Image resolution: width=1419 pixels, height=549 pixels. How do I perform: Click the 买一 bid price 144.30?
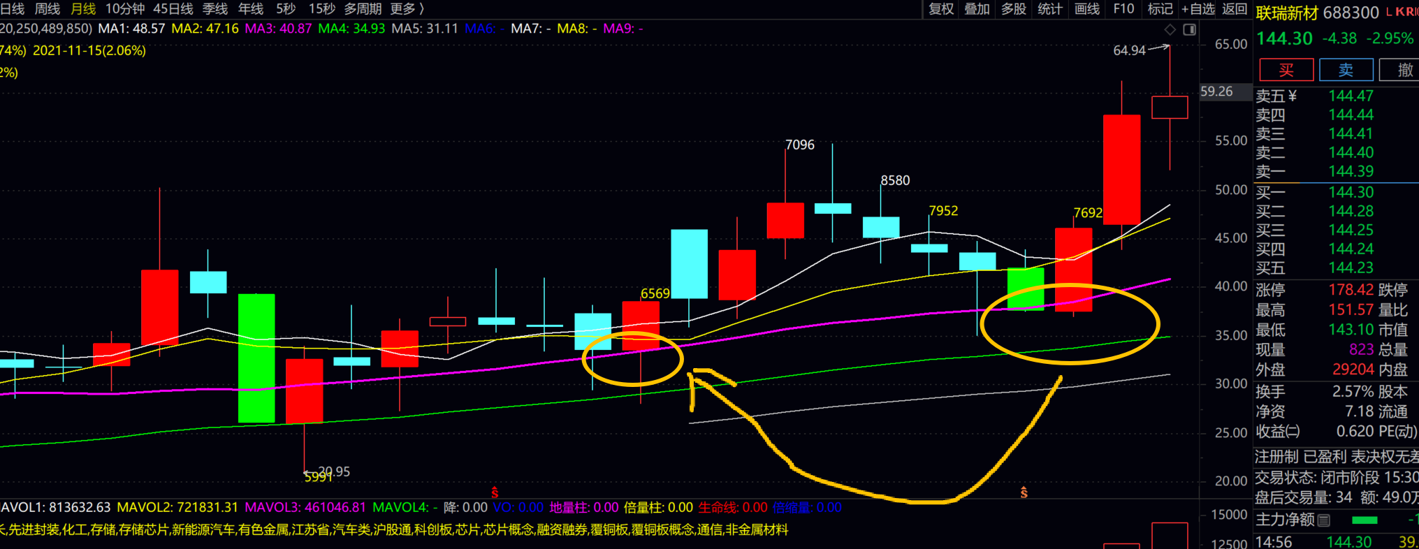coord(1351,192)
